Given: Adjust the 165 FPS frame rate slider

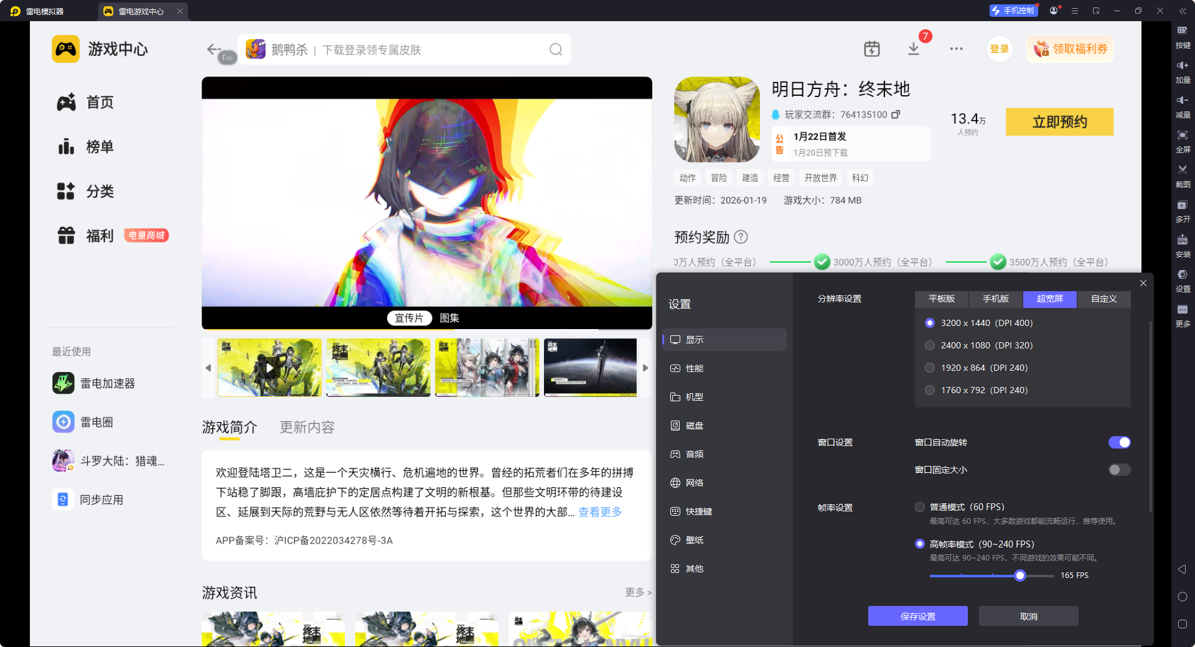Looking at the screenshot, I should click(1020, 575).
